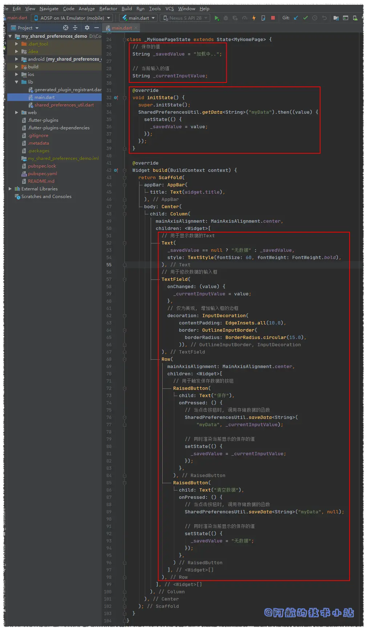367x630 pixels.
Task: Click override gutter icon on line 32
Action: pos(116,98)
